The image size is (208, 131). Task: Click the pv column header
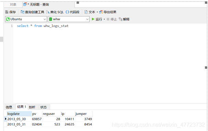(x=37, y=114)
